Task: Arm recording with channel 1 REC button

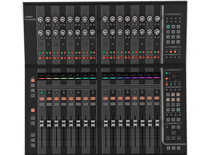Action: tap(43, 58)
